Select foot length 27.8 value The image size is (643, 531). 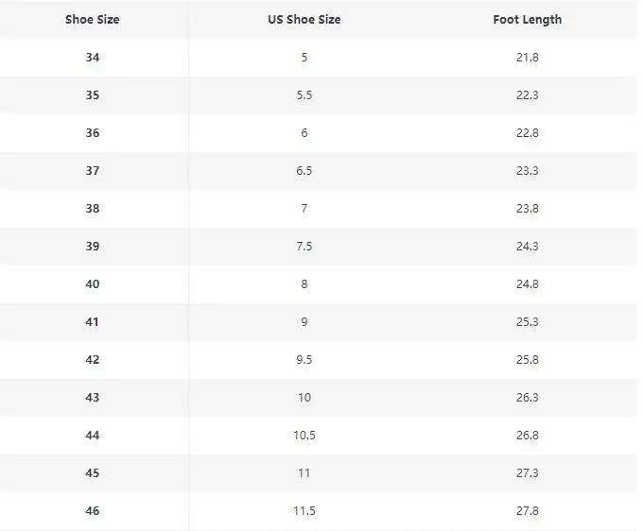pyautogui.click(x=528, y=511)
